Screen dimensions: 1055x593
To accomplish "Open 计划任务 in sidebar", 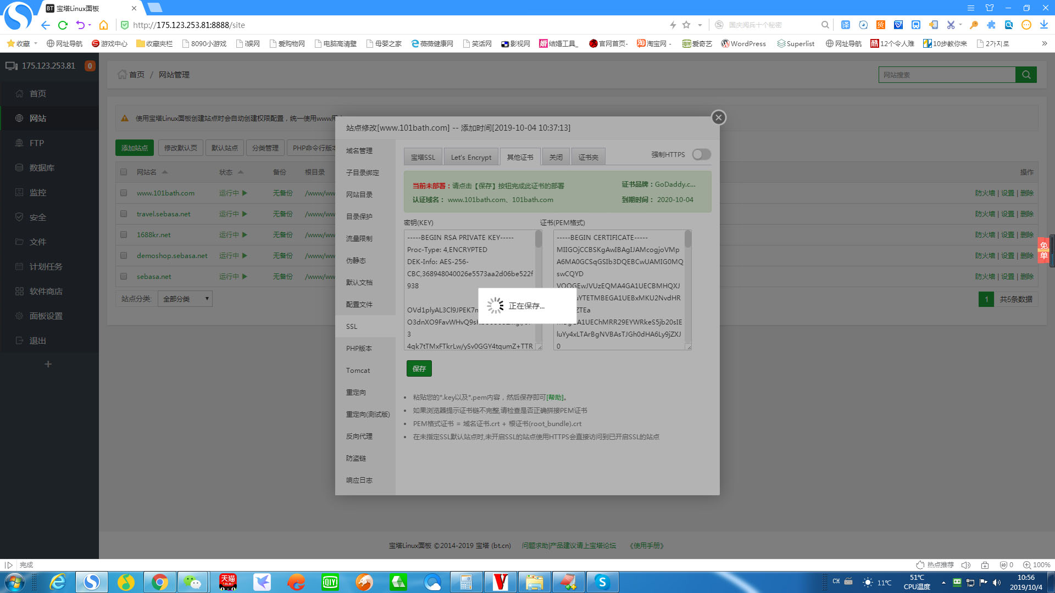I will coord(46,267).
